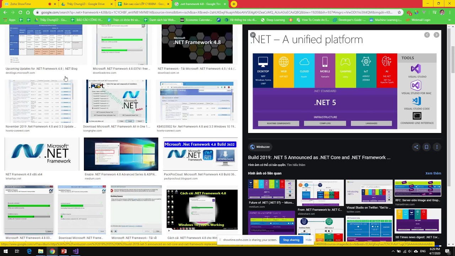Bookmark this page with star icon
This screenshot has height=256, width=455.
399,12
